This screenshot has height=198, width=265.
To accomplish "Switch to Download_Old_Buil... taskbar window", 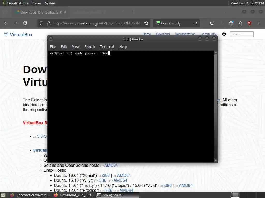I will [74, 195].
